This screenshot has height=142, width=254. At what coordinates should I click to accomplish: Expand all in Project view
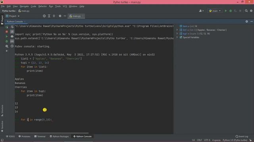49,16
